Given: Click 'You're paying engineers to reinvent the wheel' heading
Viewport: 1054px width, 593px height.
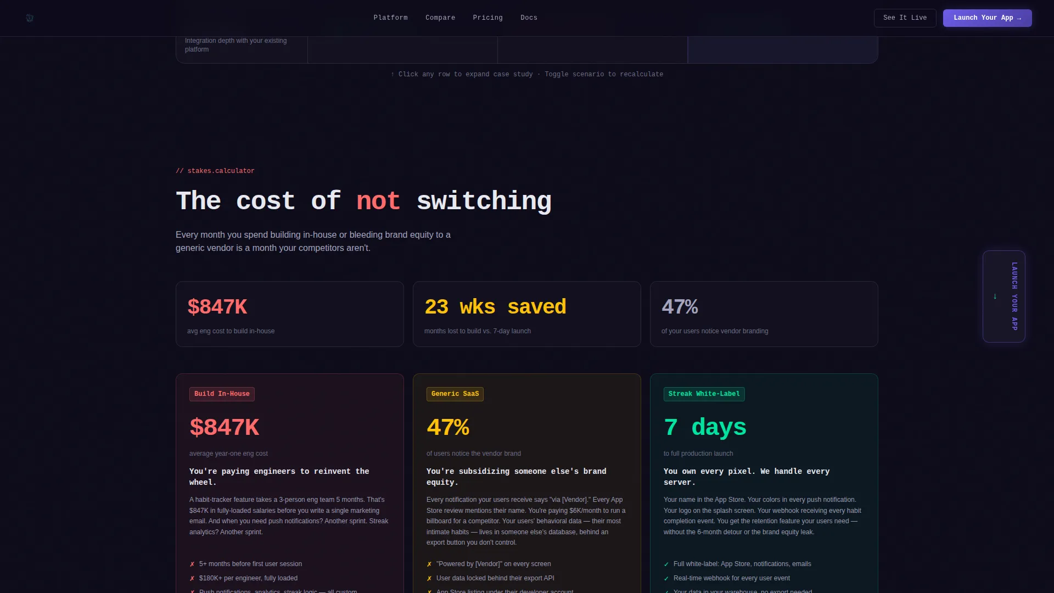Looking at the screenshot, I should (279, 477).
